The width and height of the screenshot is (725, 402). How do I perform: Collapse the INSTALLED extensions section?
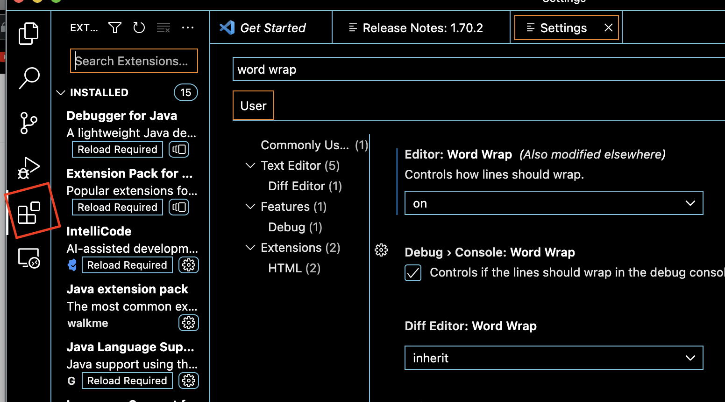(x=61, y=92)
